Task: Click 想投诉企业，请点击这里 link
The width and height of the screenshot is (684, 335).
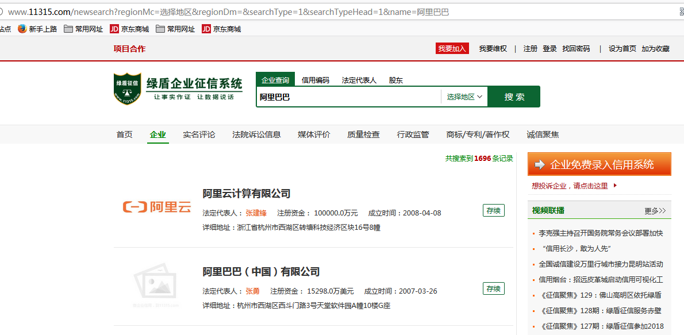Action: pos(570,186)
